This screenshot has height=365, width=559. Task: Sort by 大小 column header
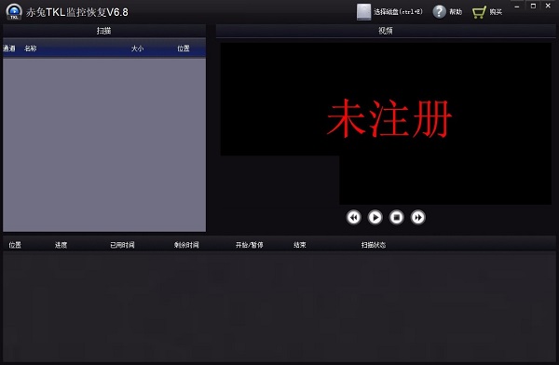(137, 48)
